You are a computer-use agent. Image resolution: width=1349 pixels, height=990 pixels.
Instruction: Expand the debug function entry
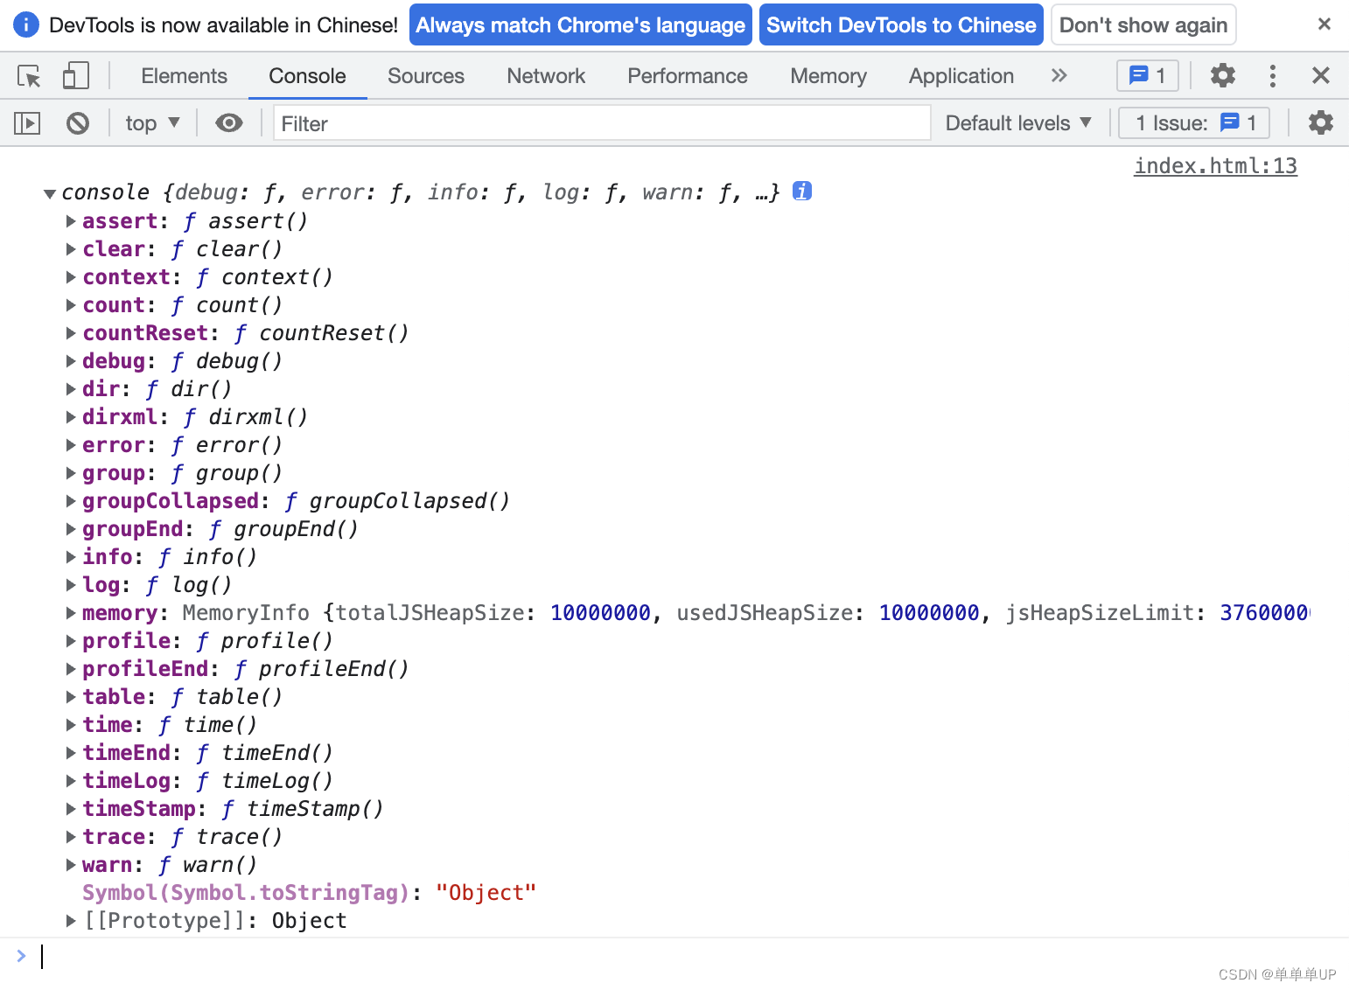(x=71, y=361)
